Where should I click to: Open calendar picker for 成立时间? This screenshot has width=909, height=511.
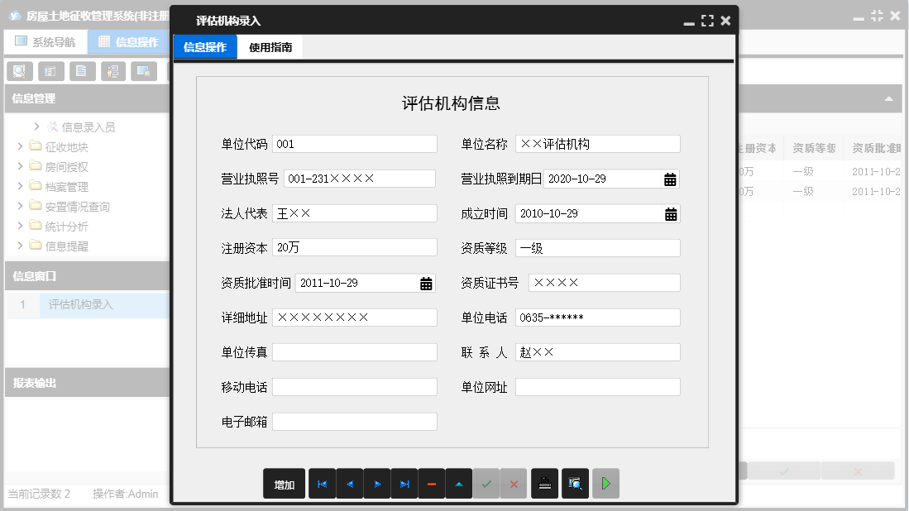(x=670, y=214)
